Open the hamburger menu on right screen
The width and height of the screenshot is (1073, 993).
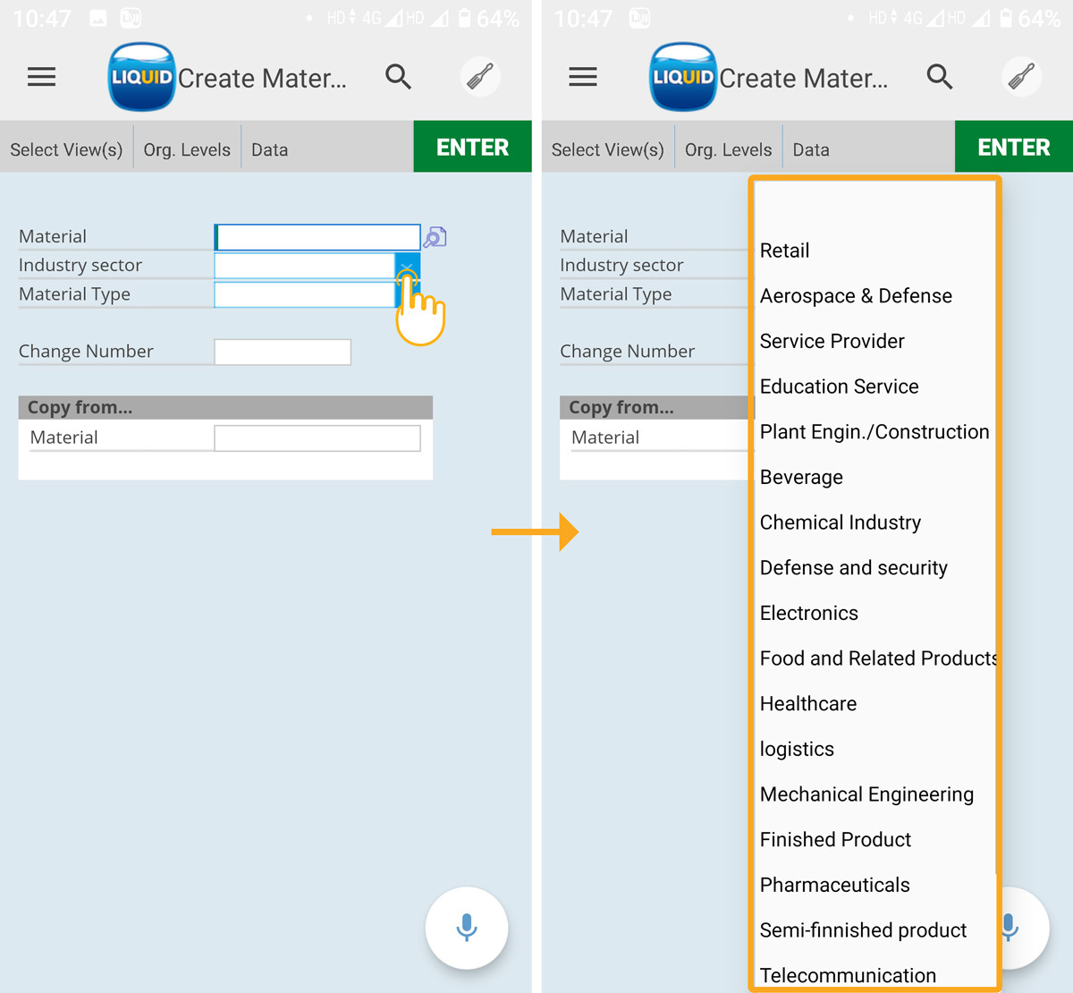583,78
